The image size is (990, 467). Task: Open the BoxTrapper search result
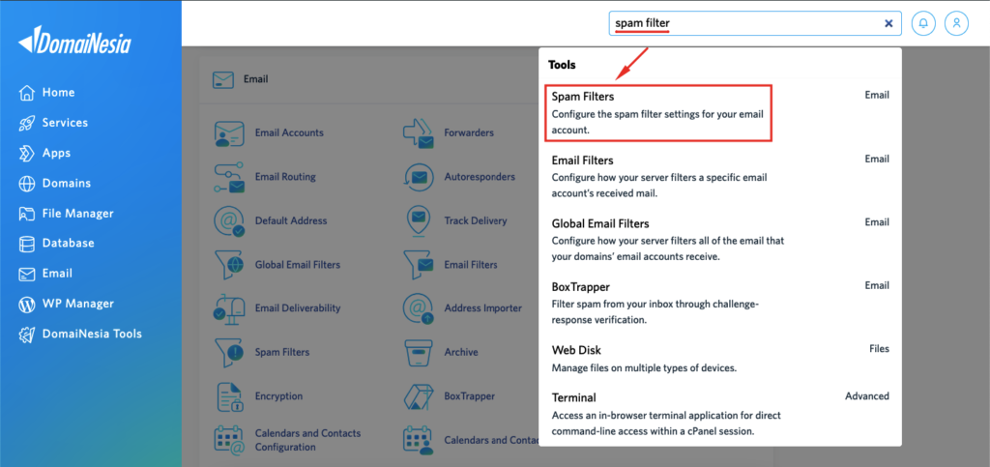pos(719,303)
